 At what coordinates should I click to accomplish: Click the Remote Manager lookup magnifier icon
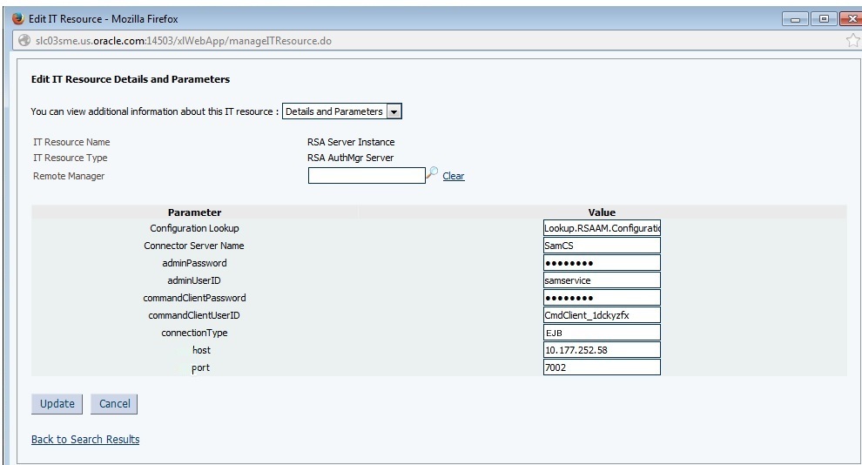coord(432,173)
